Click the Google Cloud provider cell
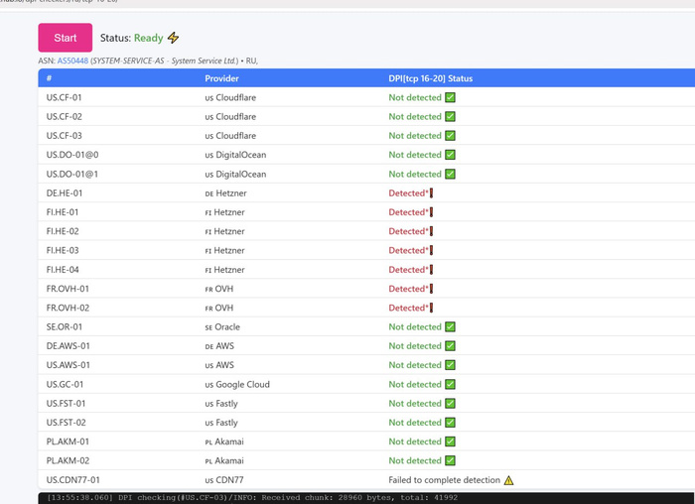Screen dimensions: 695x504 (x=242, y=384)
